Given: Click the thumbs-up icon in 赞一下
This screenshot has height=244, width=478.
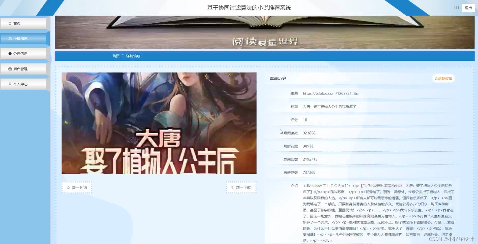Looking at the screenshot, I should point(68,188).
